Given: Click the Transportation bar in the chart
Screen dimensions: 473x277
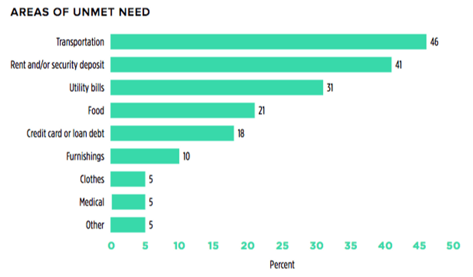Looking at the screenshot, I should [x=268, y=42].
